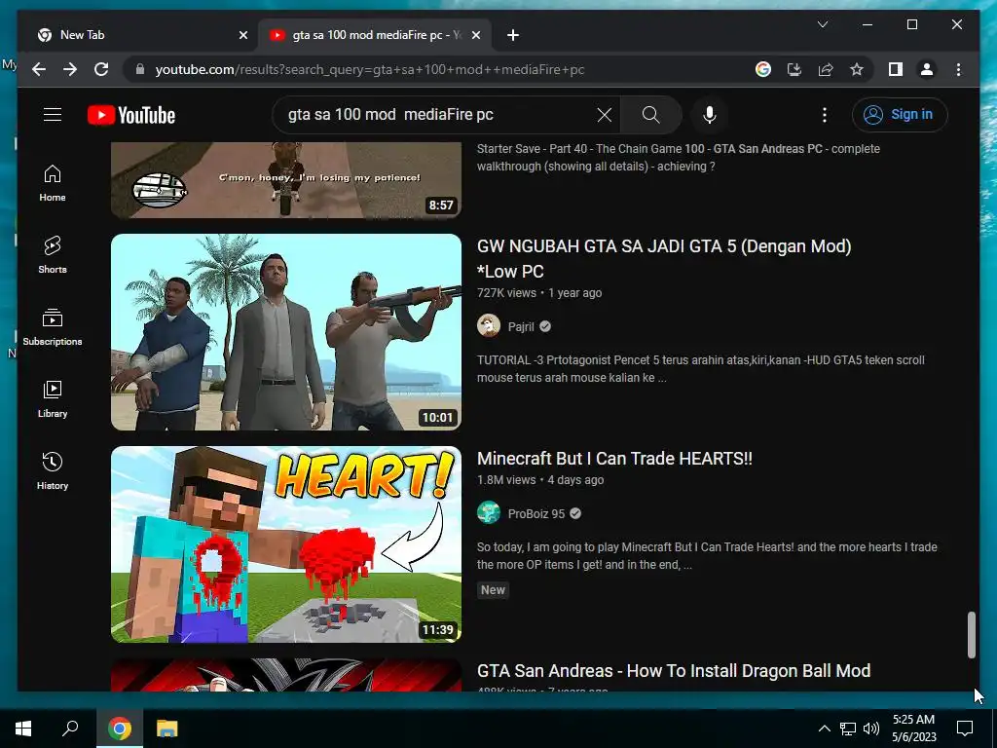Open Minecraft But I Can Trade HEARTS title
The image size is (997, 748).
click(614, 459)
